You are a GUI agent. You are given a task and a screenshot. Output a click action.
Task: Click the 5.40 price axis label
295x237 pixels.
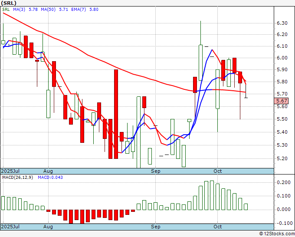coord(282,132)
